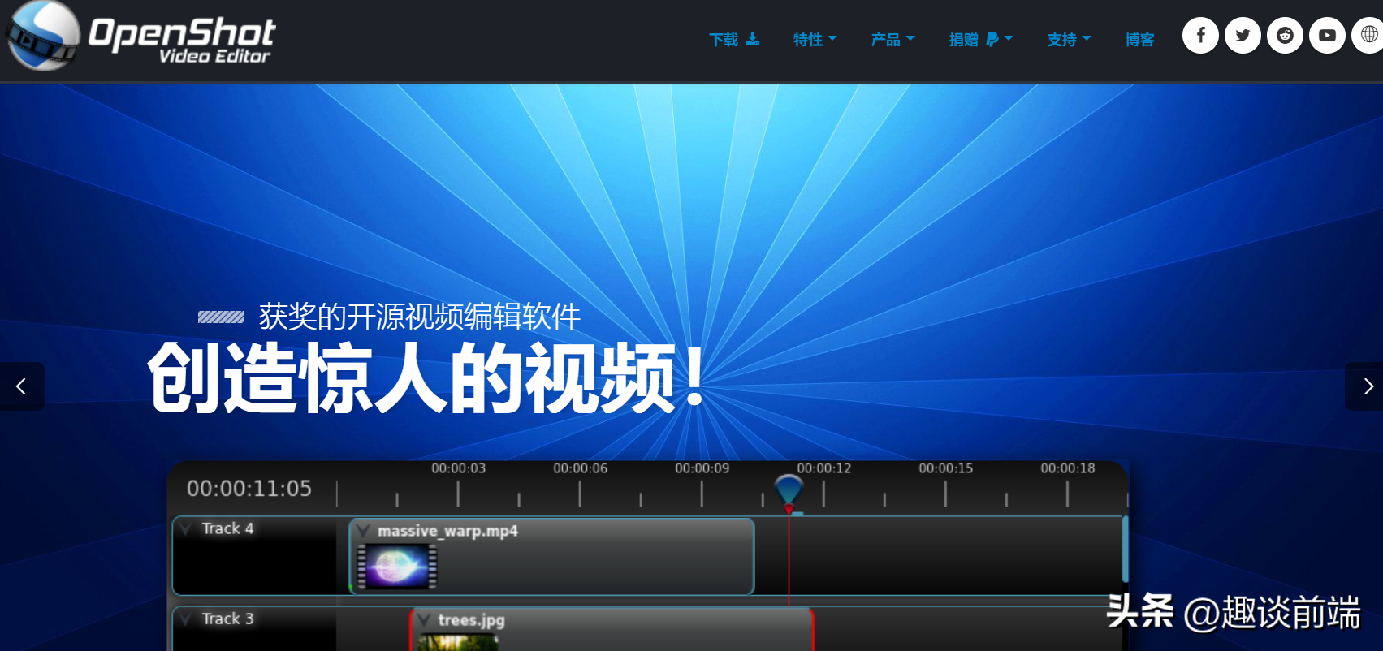The height and width of the screenshot is (651, 1383).
Task: Click the 获奖的开源视频编辑软件 subtitle
Action: pos(420,317)
